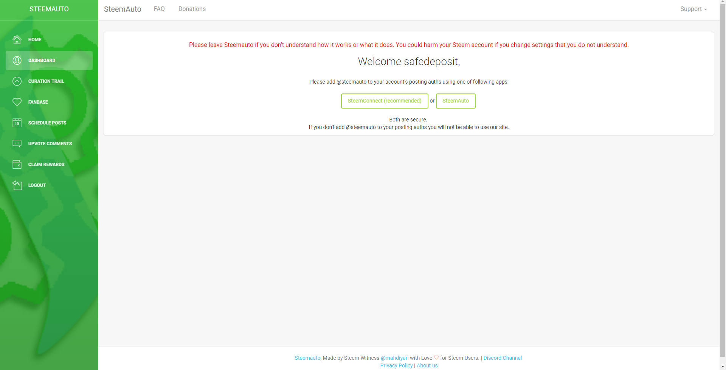This screenshot has width=726, height=370.
Task: Click the scrollbar down arrow
Action: pos(723,367)
